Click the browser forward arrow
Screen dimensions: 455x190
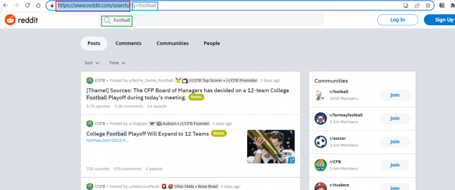click(16, 5)
